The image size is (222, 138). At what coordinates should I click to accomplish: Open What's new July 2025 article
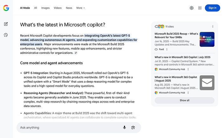182,57
